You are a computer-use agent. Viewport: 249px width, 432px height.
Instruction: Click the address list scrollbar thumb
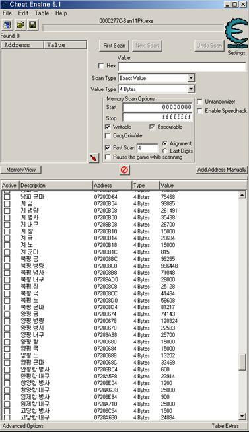242,362
